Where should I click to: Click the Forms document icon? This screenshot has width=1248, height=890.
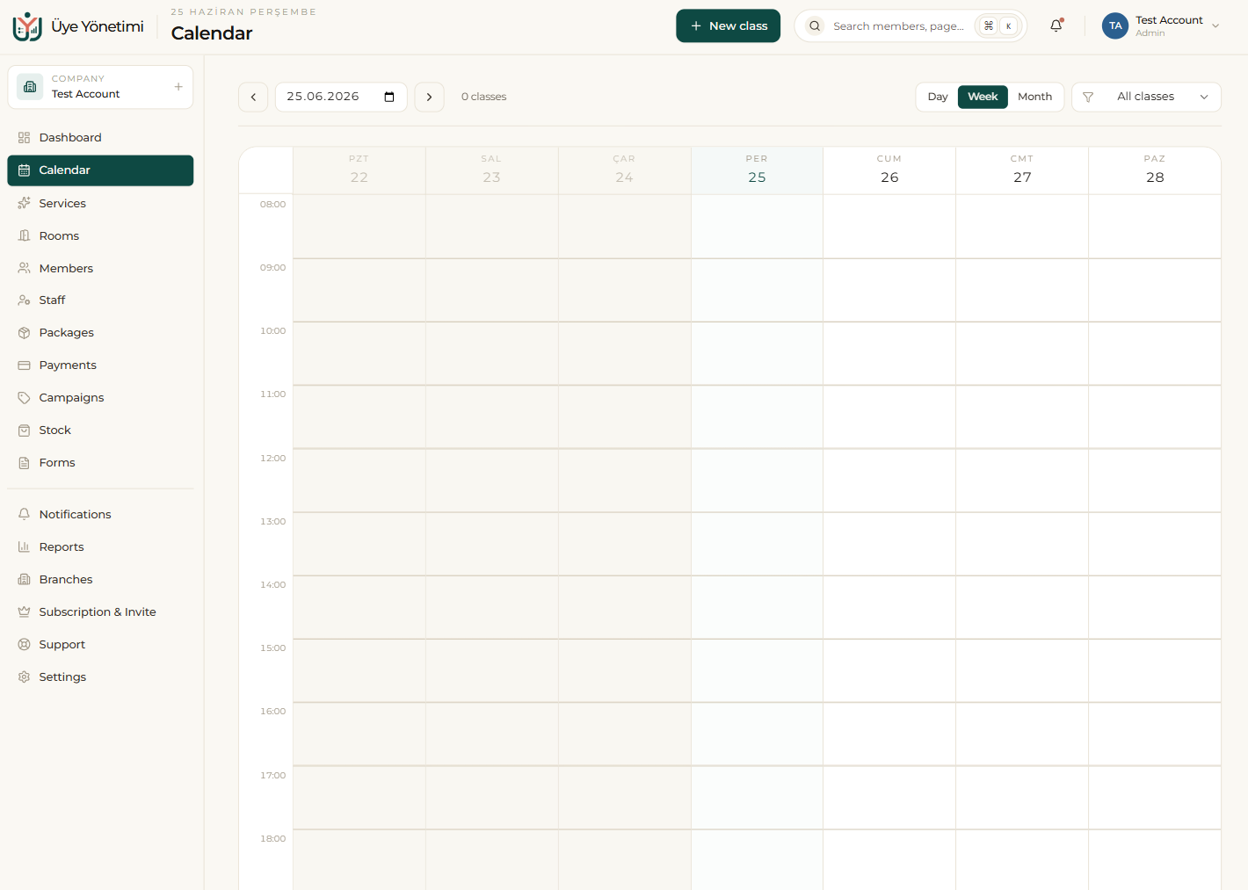(x=24, y=463)
